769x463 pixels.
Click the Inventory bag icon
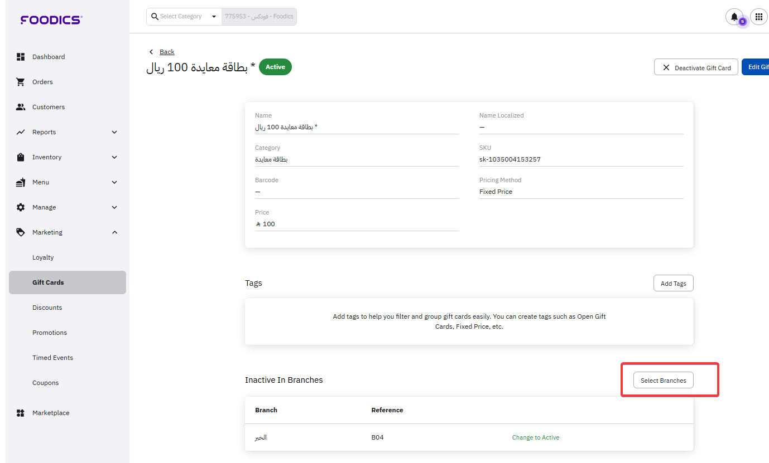pyautogui.click(x=21, y=157)
